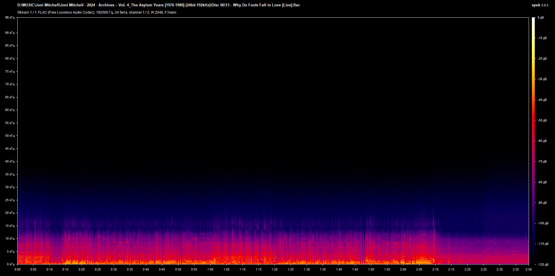
Task: Click the file path title text
Action: [158, 5]
